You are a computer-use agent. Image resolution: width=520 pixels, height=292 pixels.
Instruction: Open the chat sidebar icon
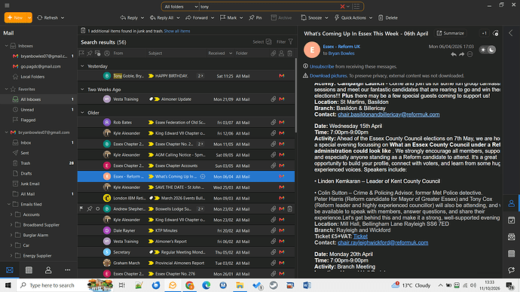pyautogui.click(x=511, y=270)
